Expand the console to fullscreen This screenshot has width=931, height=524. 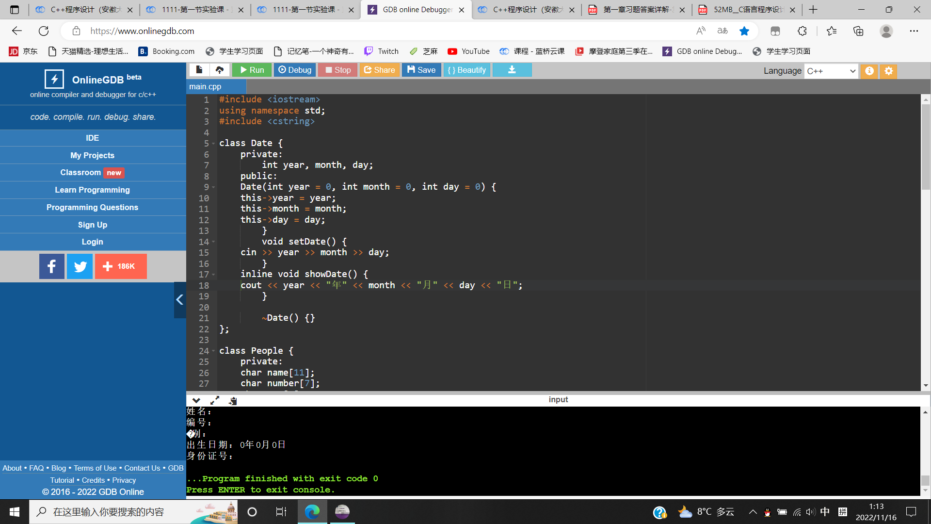[214, 400]
